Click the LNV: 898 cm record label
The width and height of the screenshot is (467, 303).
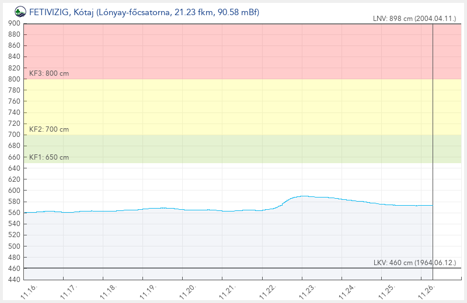(x=414, y=19)
